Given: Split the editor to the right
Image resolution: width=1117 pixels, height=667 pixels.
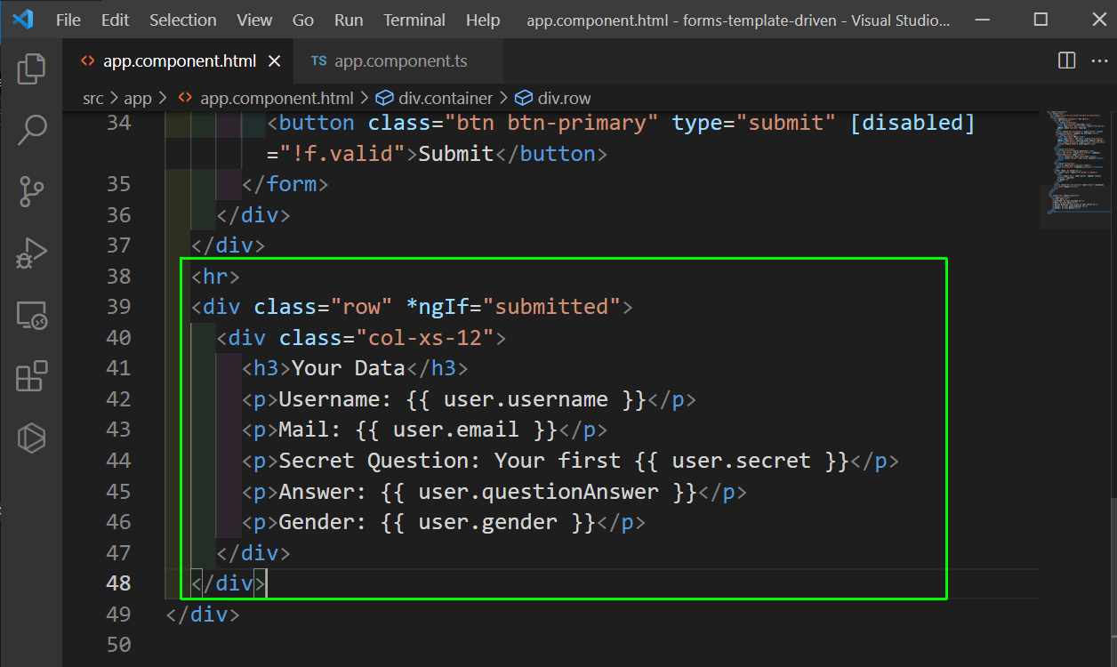Looking at the screenshot, I should coord(1066,60).
